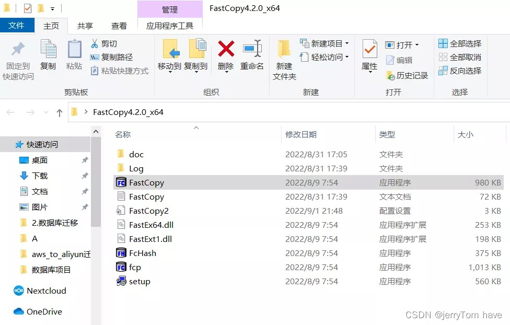The height and width of the screenshot is (325, 510).
Task: Click 全部选择 select all
Action: [x=460, y=43]
